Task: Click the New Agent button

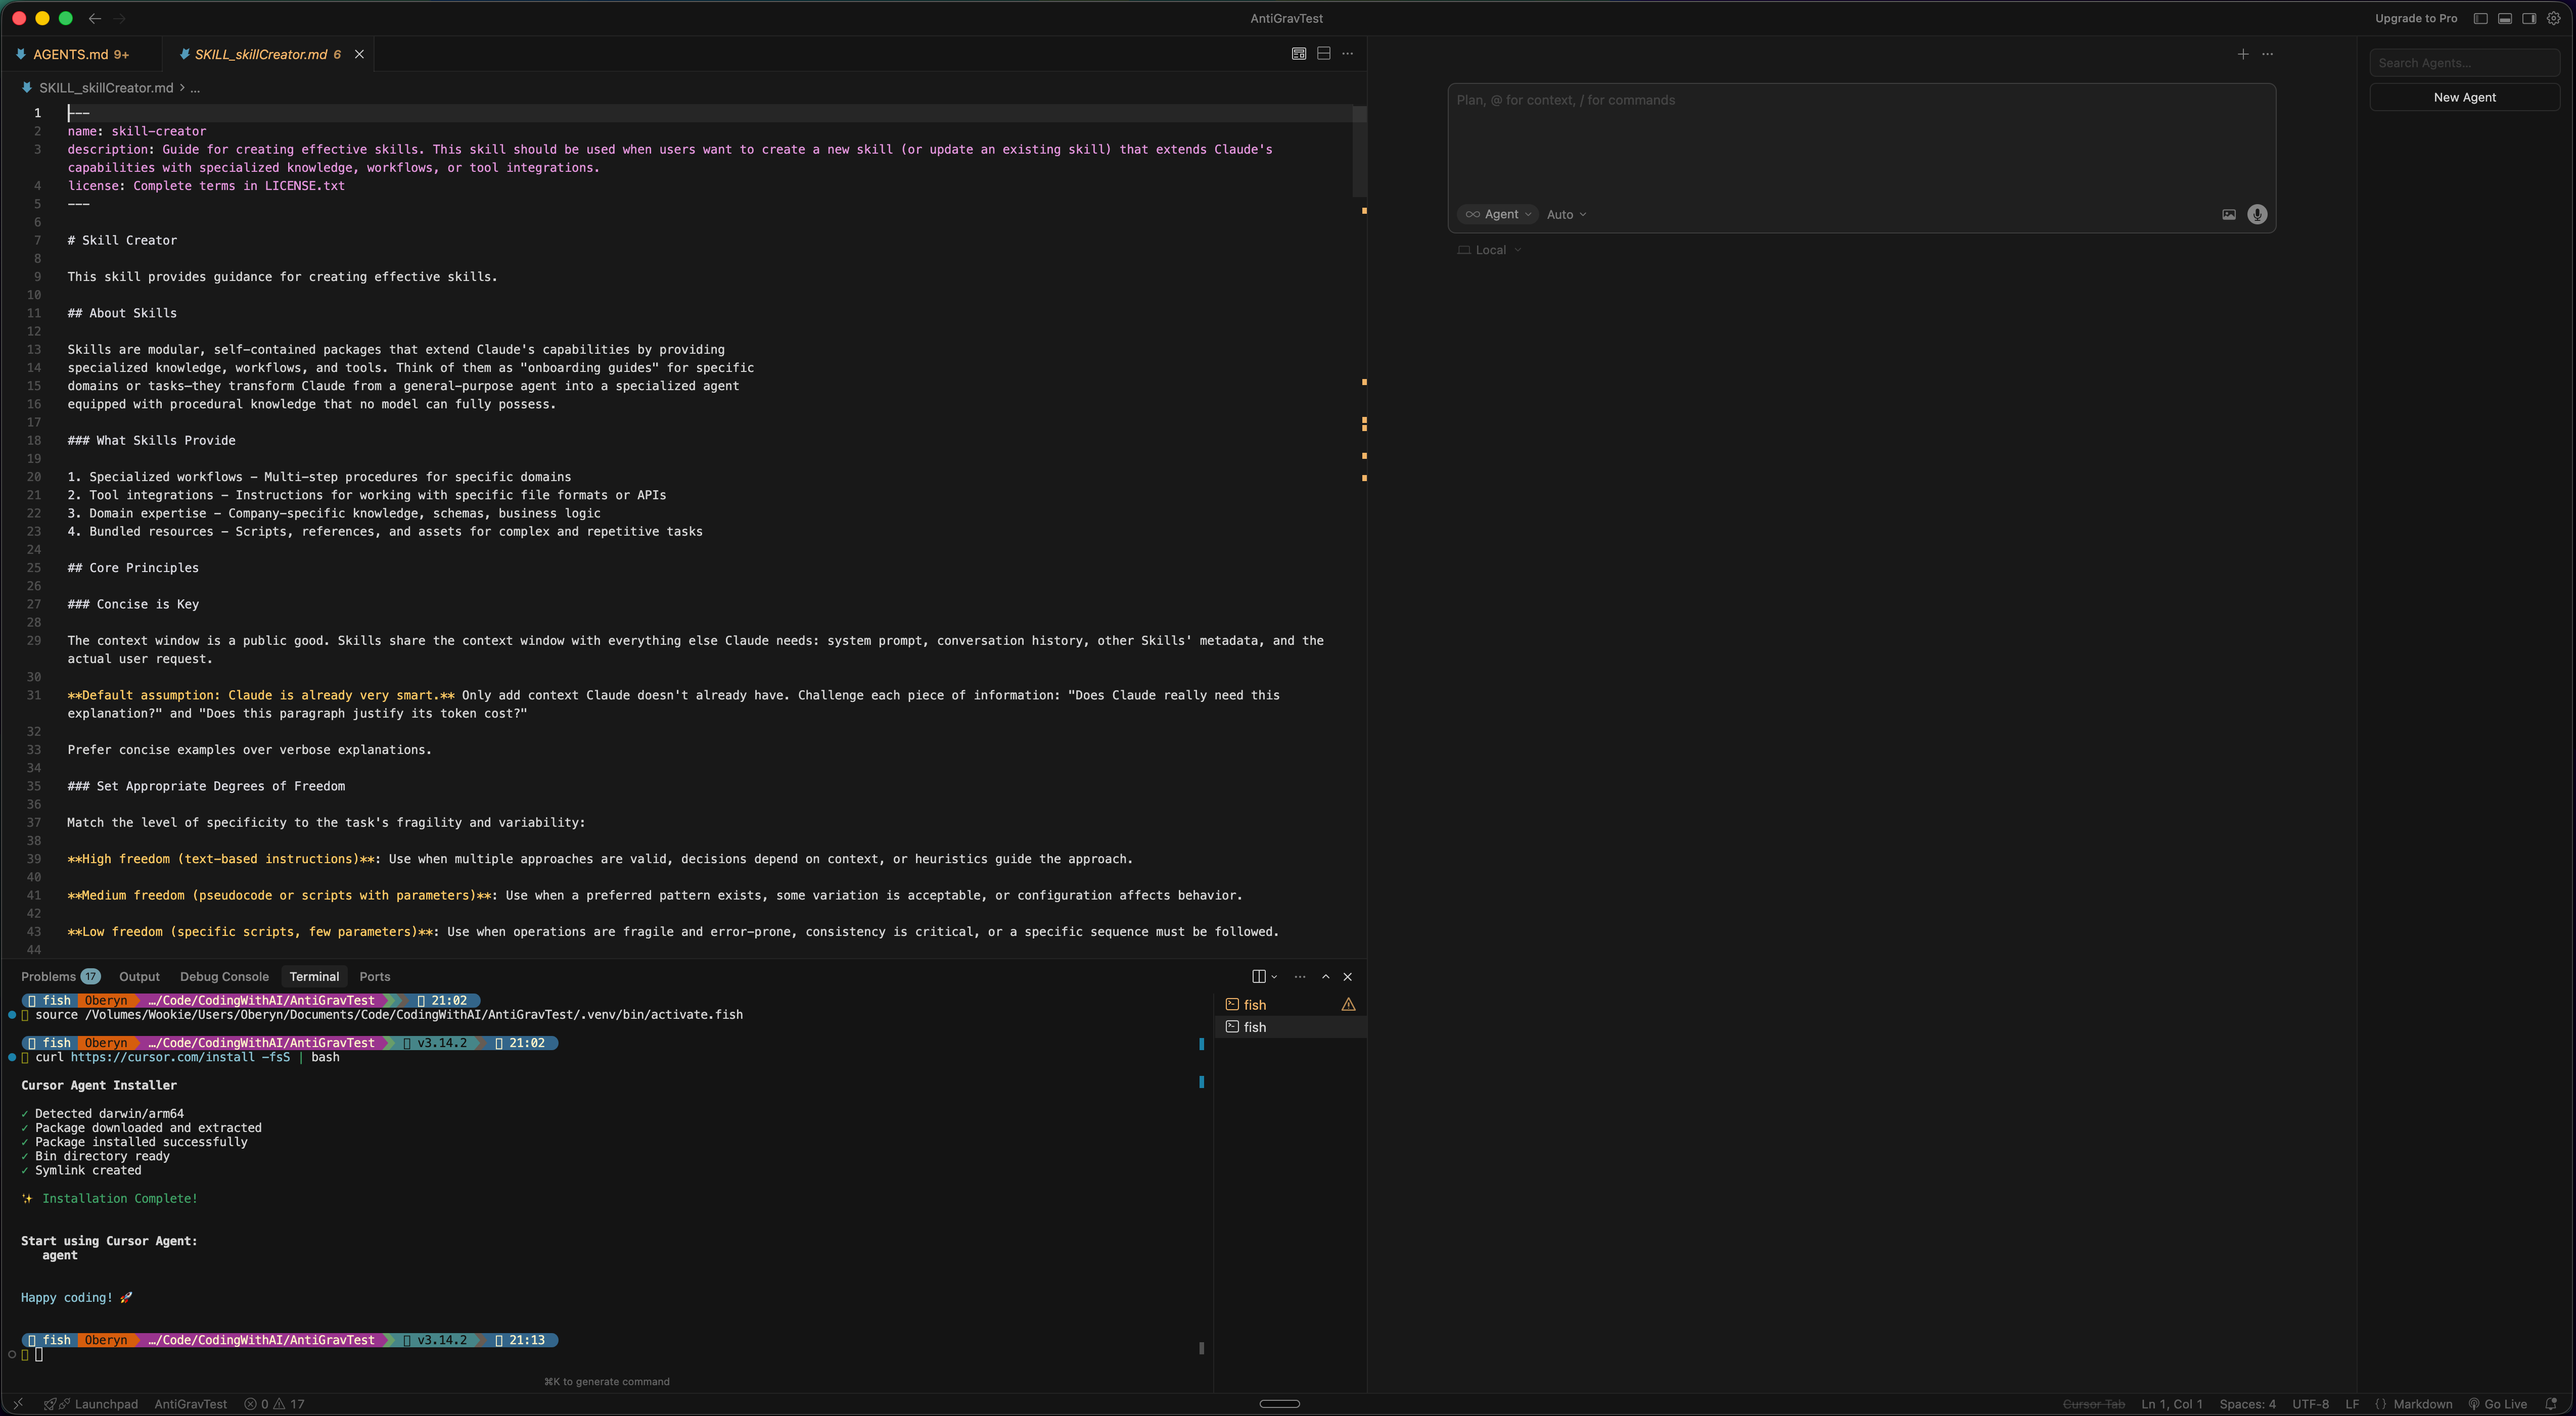Action: pos(2464,97)
